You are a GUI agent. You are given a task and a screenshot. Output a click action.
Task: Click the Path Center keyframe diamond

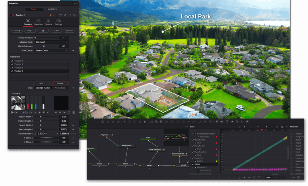tap(73, 51)
